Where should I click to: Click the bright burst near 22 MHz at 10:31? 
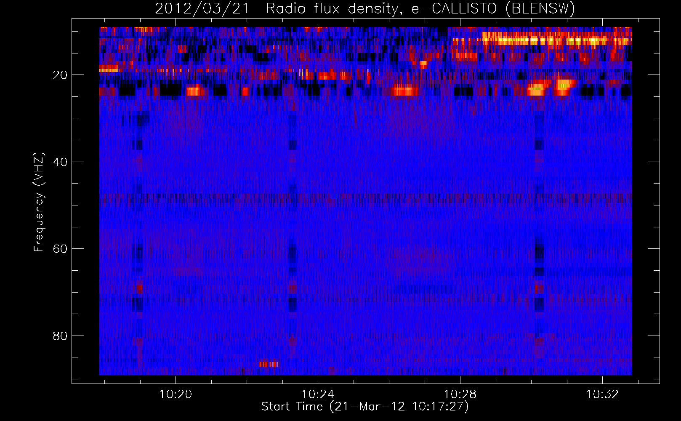click(x=564, y=87)
